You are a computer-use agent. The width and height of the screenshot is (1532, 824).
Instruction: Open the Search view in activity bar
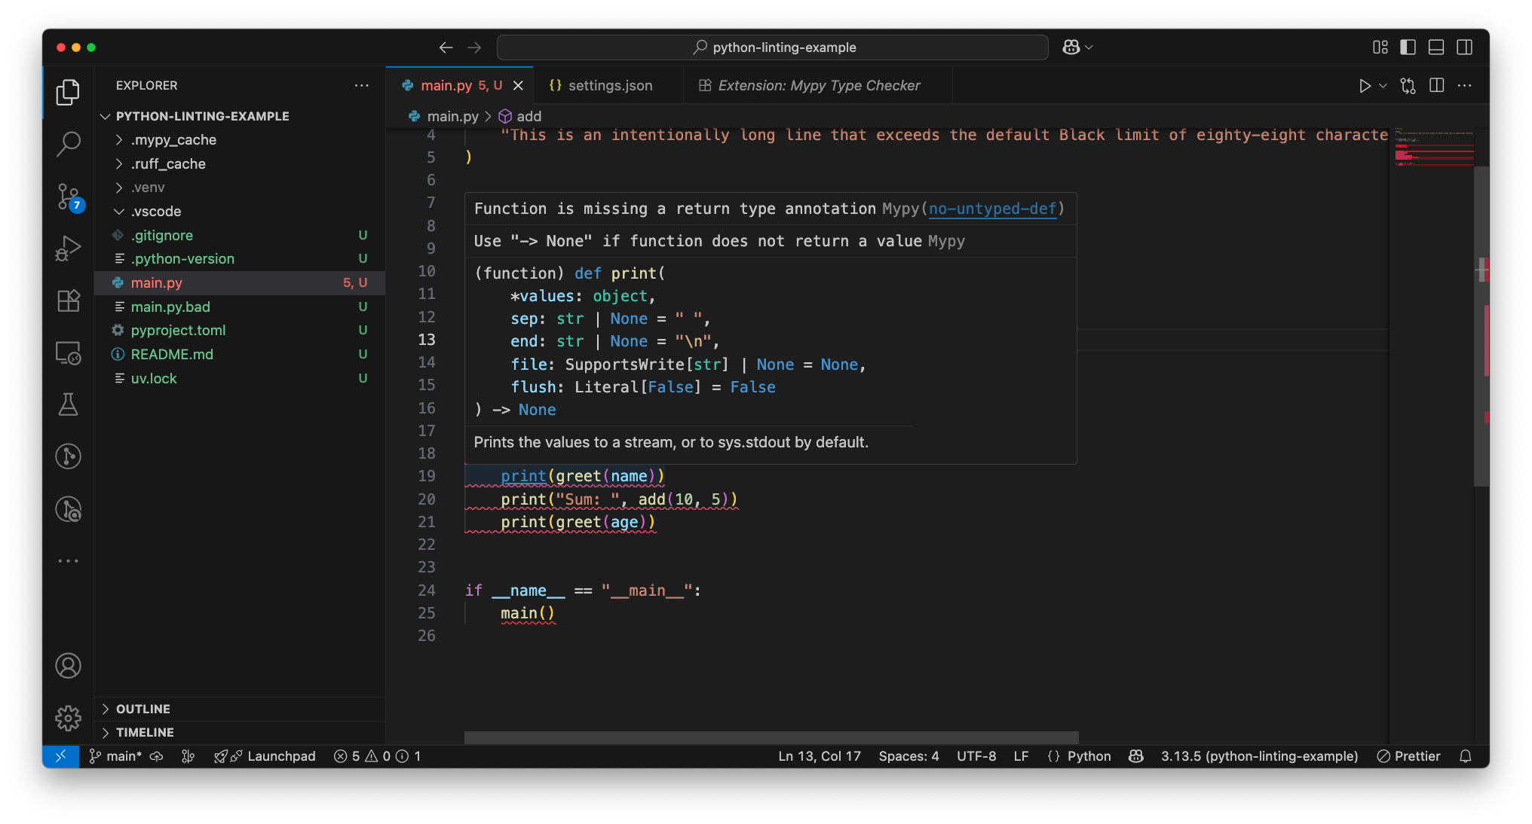coord(68,143)
